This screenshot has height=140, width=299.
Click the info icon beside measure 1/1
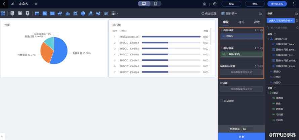pos(261,48)
